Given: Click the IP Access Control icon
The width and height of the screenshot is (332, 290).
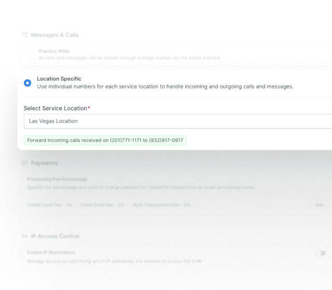Looking at the screenshot, I should point(24,236).
